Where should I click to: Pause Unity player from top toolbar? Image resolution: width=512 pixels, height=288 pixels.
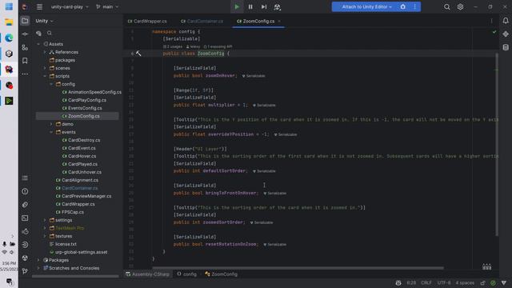[250, 7]
